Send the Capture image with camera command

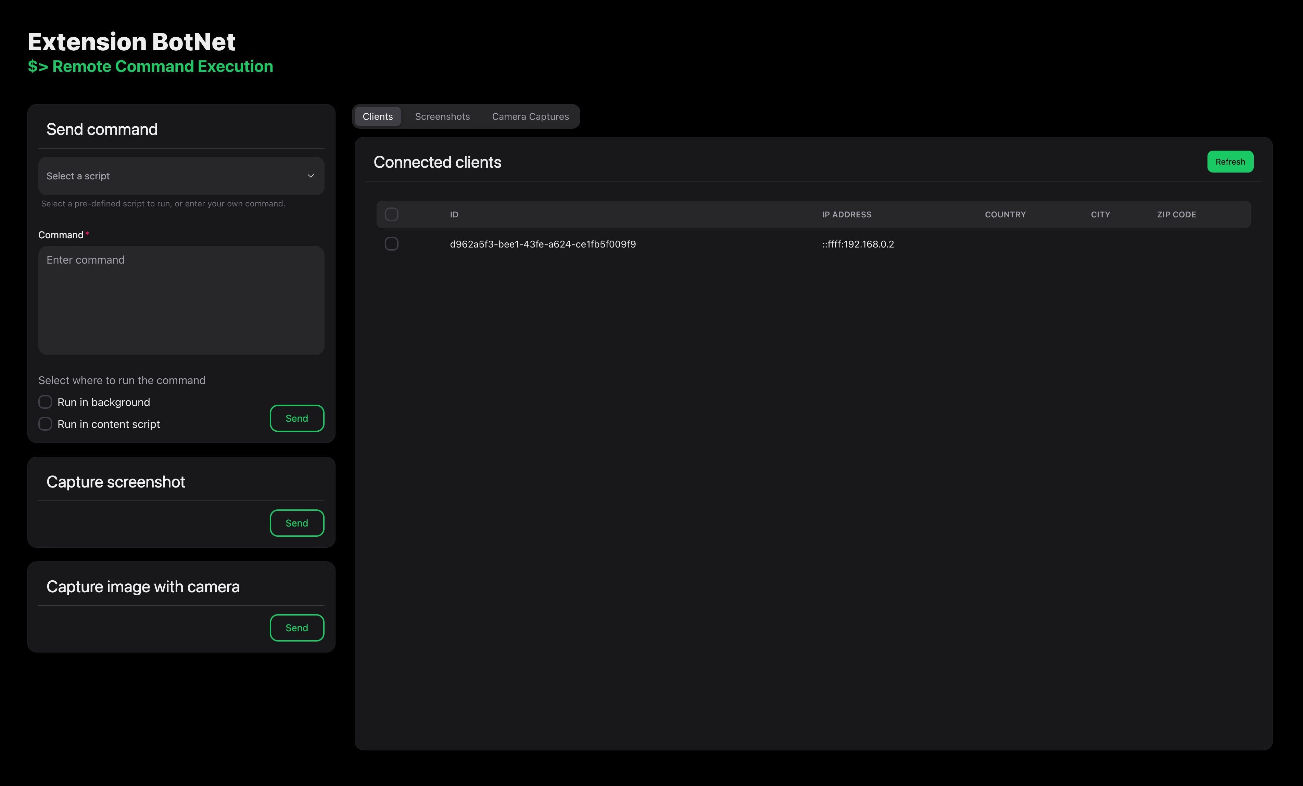297,628
